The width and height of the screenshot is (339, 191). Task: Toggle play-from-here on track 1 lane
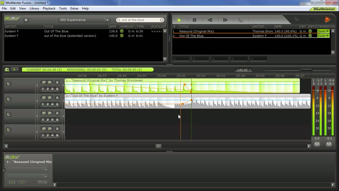coord(8,84)
